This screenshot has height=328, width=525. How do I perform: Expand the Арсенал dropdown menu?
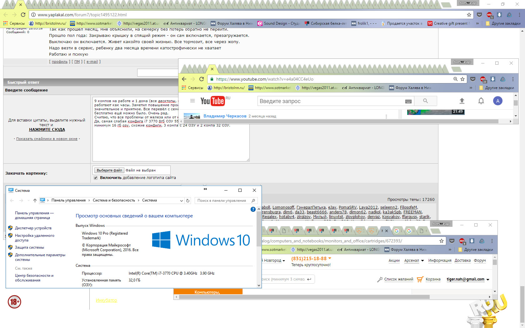pos(422,261)
